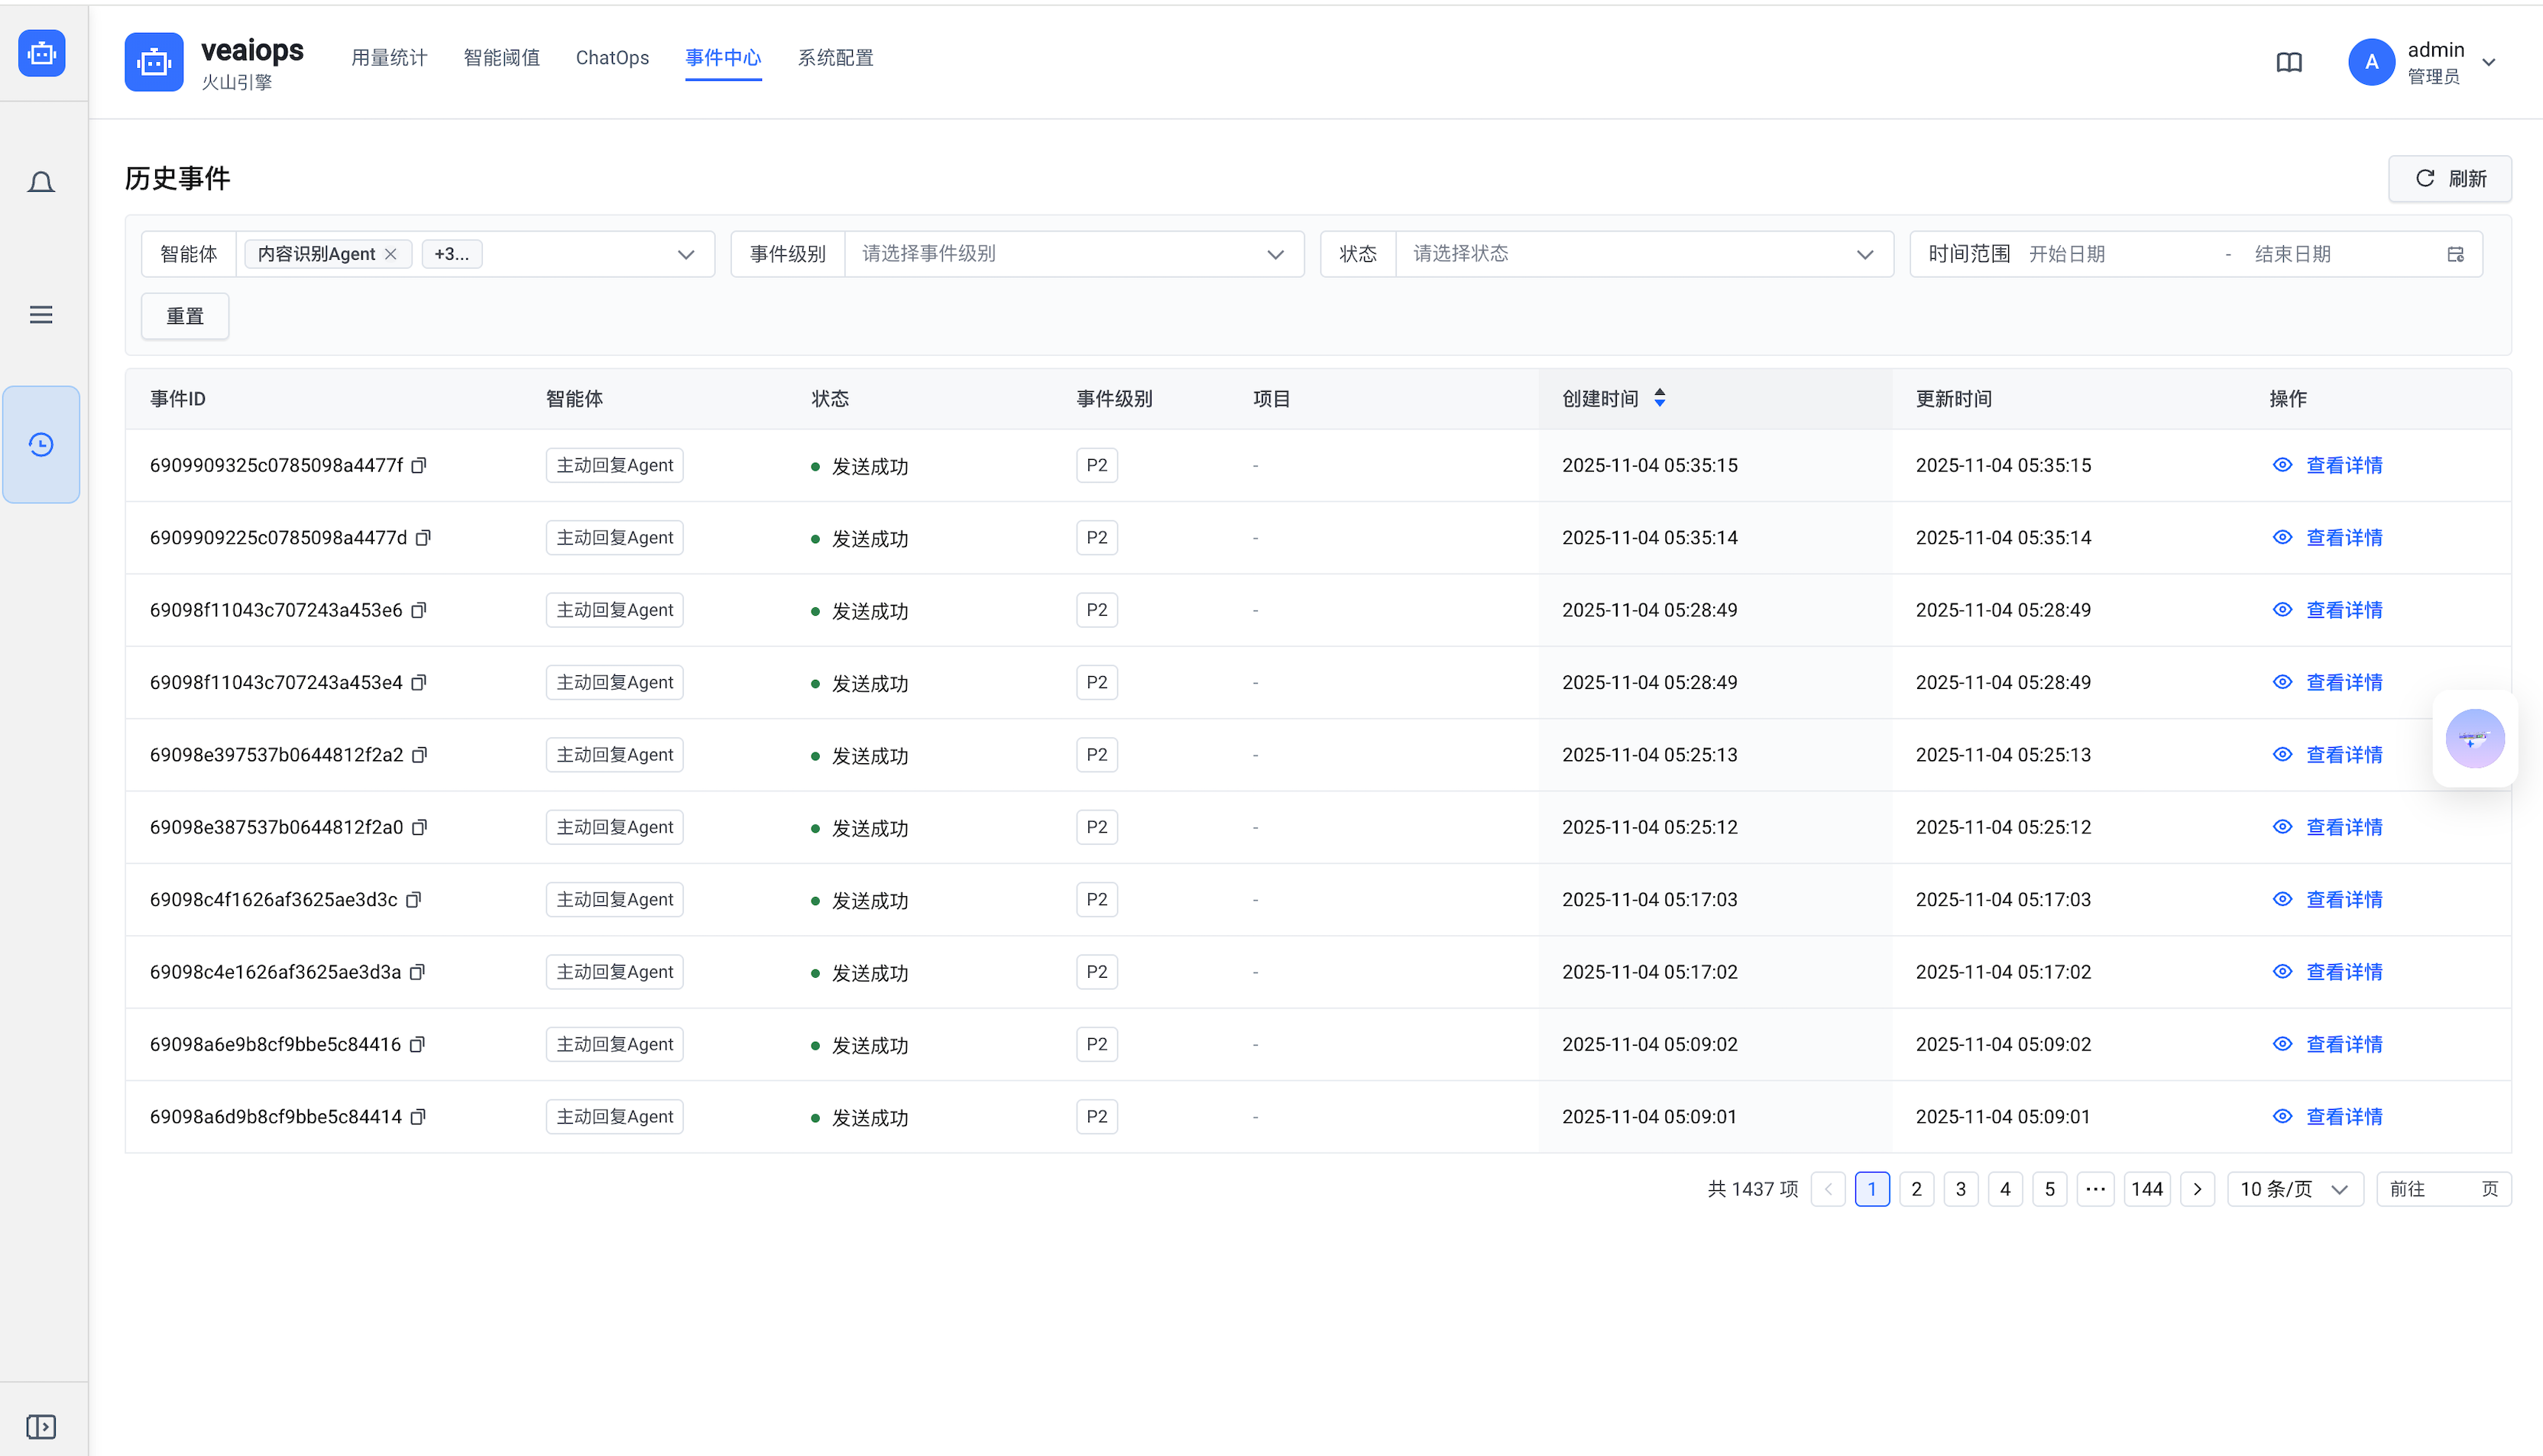This screenshot has width=2543, height=1456.
Task: Change page size from 10 条/页
Action: (2294, 1189)
